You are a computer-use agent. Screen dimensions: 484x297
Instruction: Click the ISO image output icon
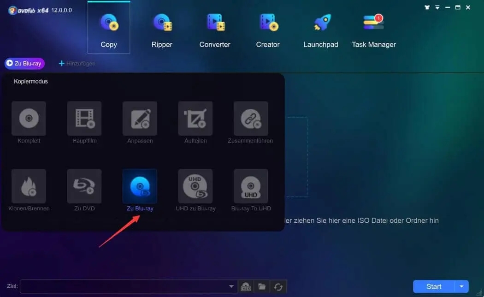pyautogui.click(x=246, y=287)
